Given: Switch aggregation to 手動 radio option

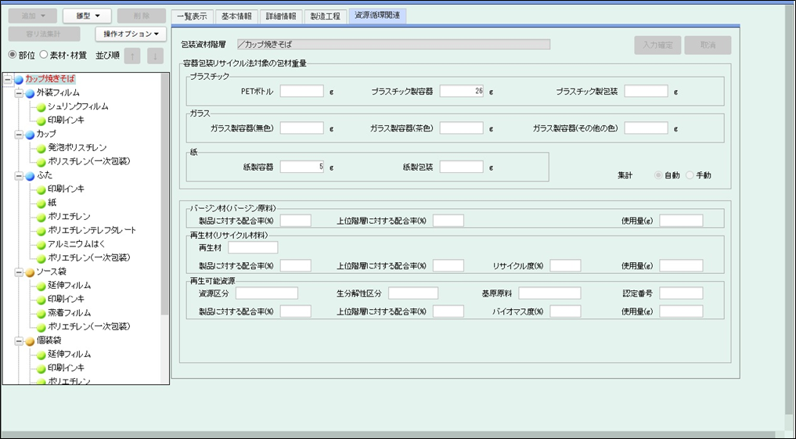Looking at the screenshot, I should tap(690, 175).
